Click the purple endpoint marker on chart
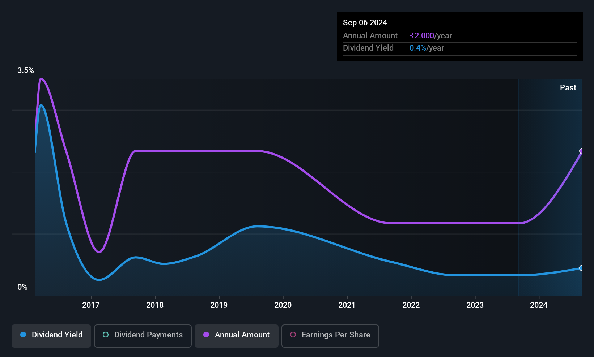Screen dimensions: 594x357 [x=582, y=151]
